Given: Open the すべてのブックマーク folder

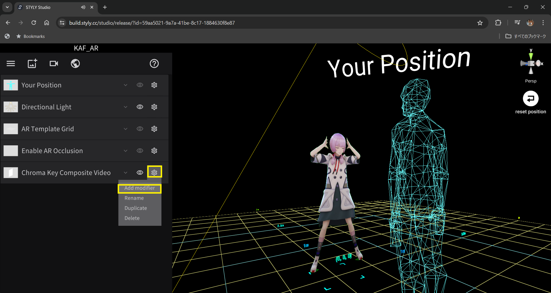Looking at the screenshot, I should click(526, 36).
